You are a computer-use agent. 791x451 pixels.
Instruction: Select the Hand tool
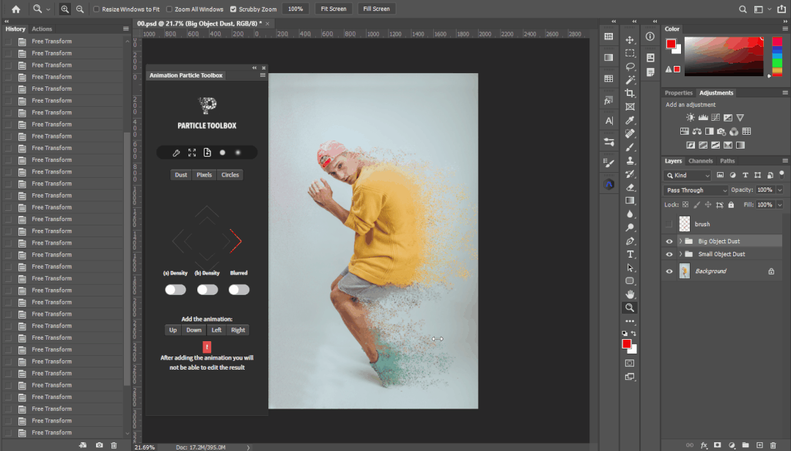[x=630, y=294]
